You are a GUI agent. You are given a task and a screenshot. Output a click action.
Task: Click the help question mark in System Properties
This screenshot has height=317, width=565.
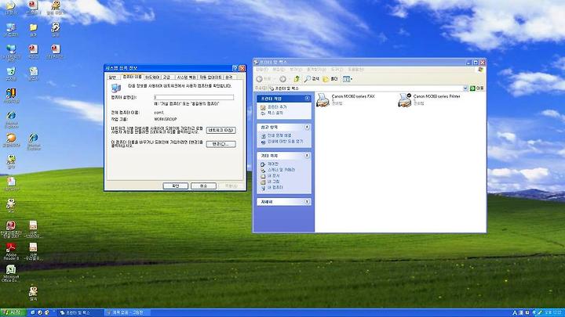pyautogui.click(x=235, y=68)
